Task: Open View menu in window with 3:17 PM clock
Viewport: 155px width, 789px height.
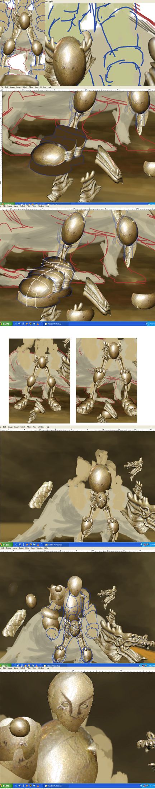Action: tap(34, 668)
